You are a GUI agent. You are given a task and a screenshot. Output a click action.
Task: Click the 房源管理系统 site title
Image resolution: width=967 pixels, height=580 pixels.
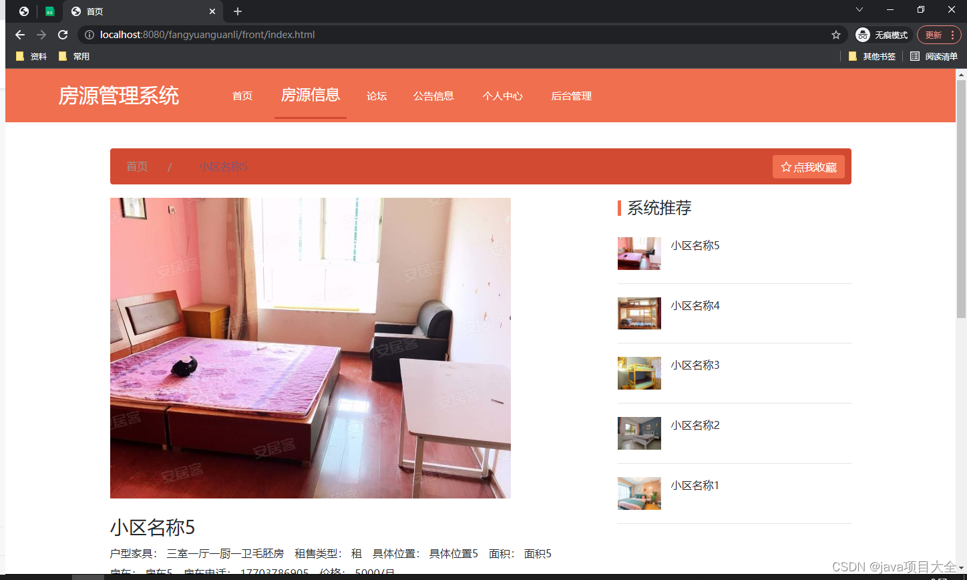[x=119, y=96]
